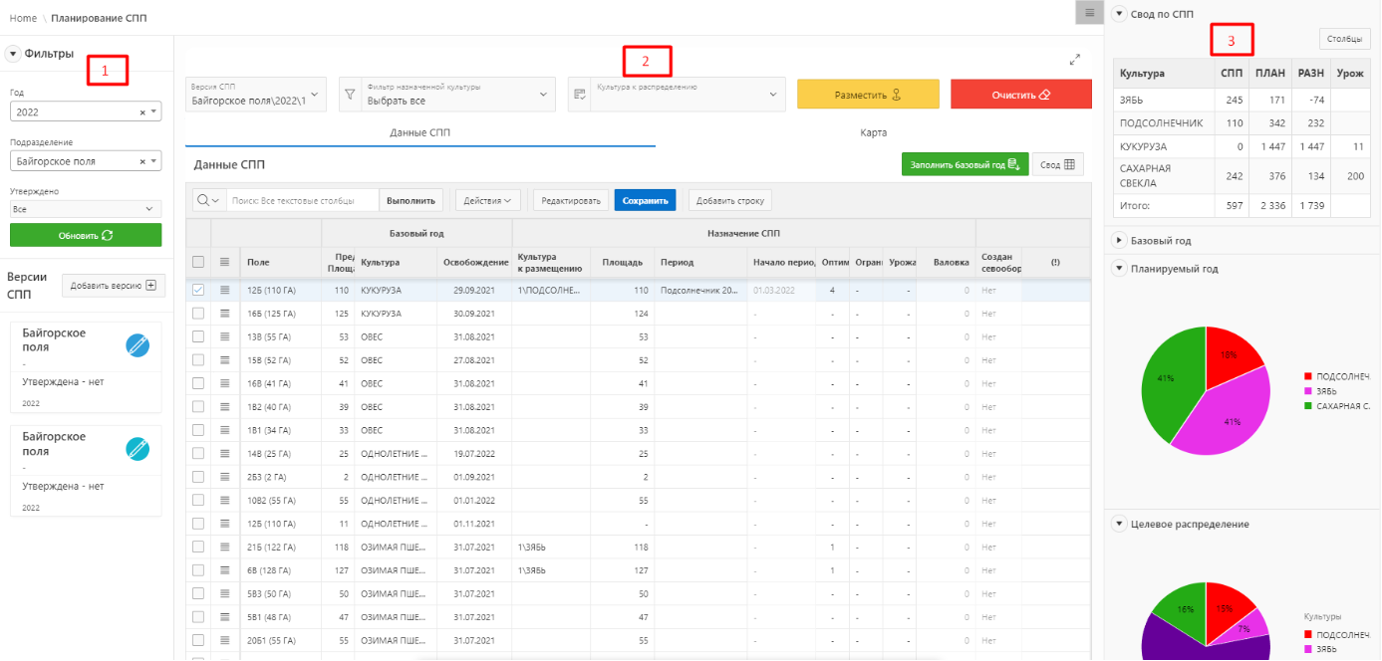The width and height of the screenshot is (1382, 661).
Task: Click the edit icon on first Байгорское поля version card
Action: (138, 345)
